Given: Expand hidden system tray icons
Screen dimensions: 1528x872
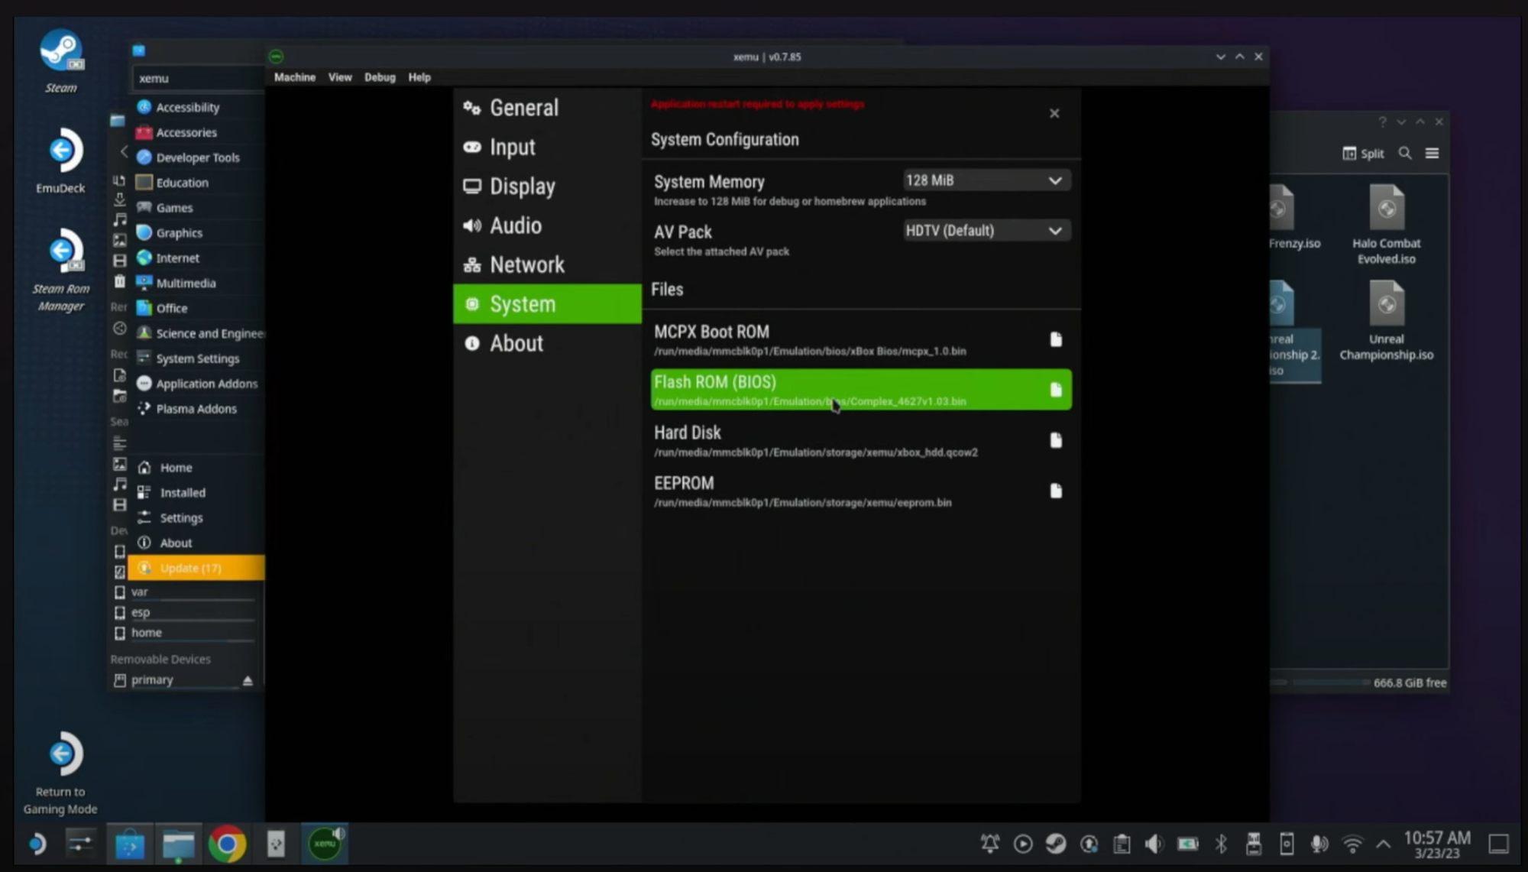Looking at the screenshot, I should coord(1384,844).
